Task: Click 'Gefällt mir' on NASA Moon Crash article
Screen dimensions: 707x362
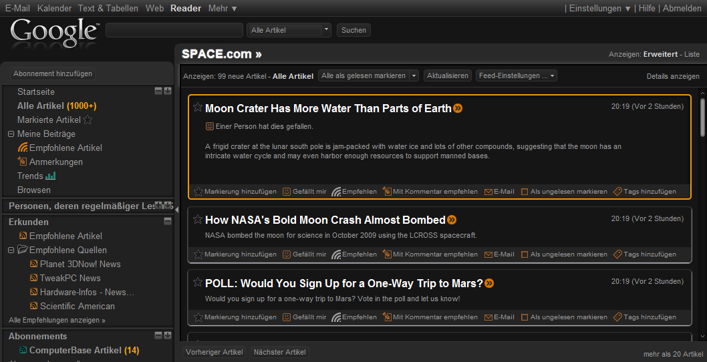Action: click(x=304, y=254)
